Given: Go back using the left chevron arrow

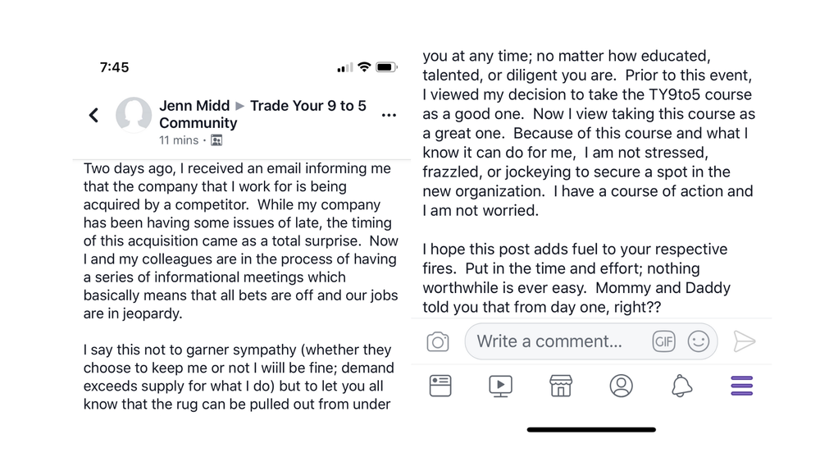Looking at the screenshot, I should (x=93, y=116).
